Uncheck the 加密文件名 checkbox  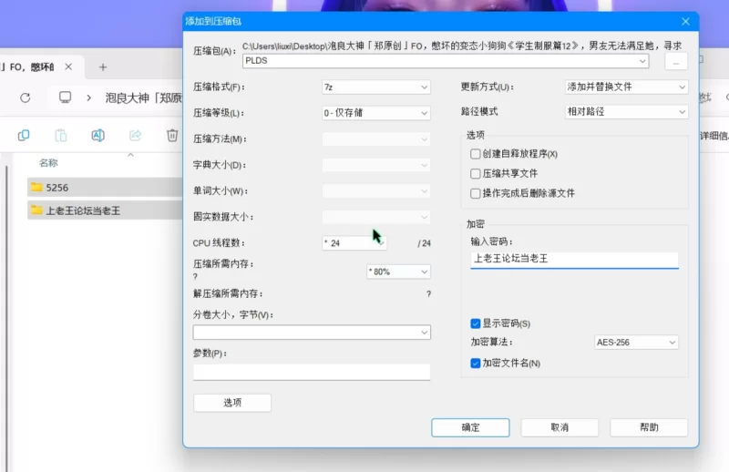tap(475, 364)
